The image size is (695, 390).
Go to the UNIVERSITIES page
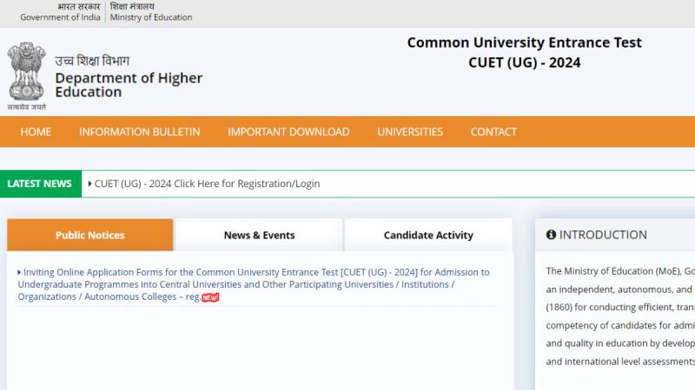[x=410, y=132]
